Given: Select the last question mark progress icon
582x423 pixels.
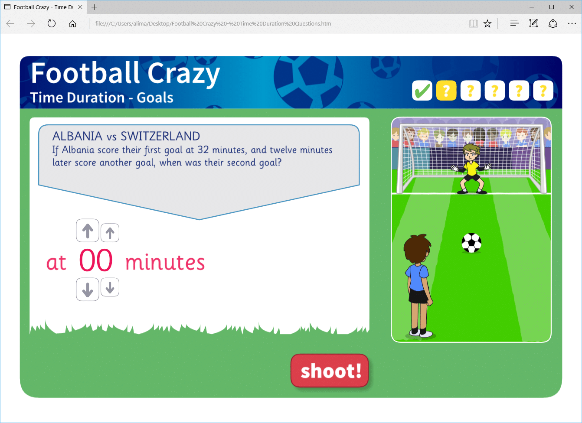Looking at the screenshot, I should tap(543, 90).
